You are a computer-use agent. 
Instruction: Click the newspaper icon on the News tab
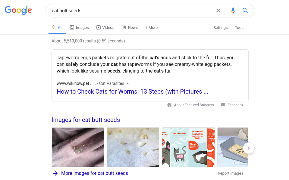[124, 27]
